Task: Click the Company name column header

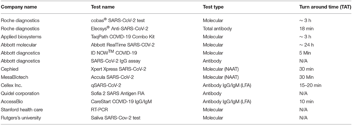Action: coord(19,7)
